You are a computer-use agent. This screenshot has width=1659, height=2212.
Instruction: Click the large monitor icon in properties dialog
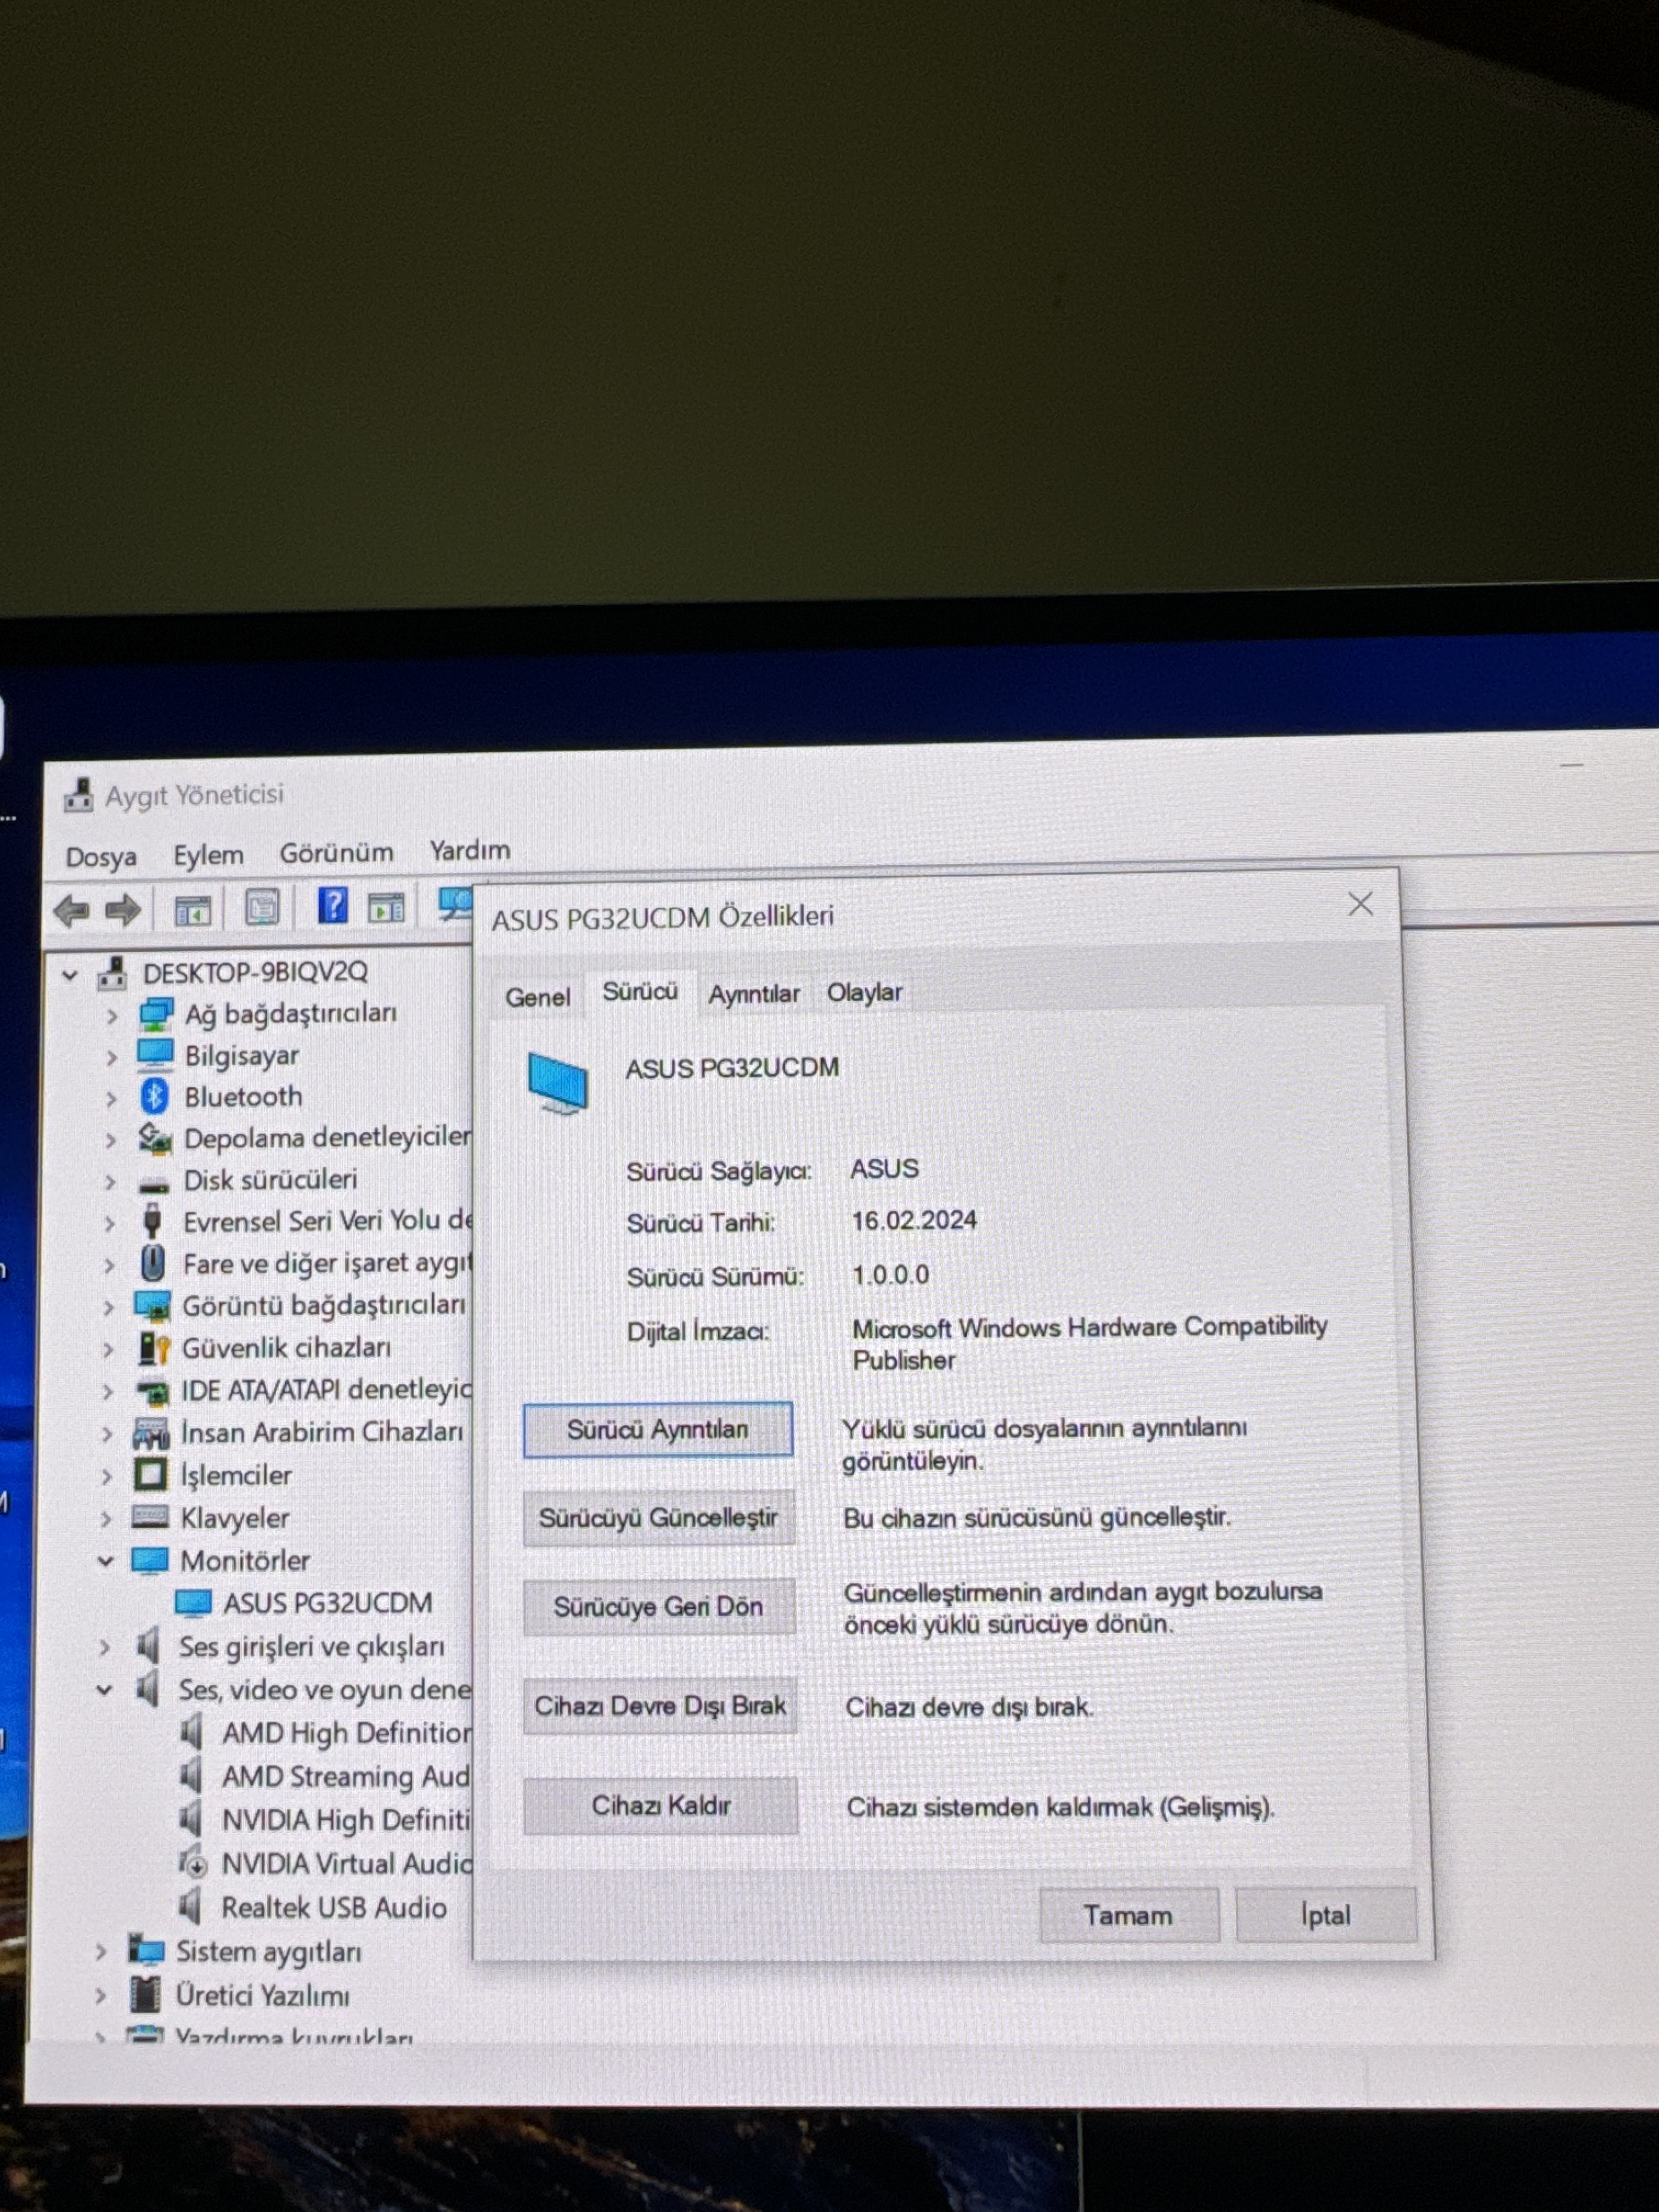pos(557,1082)
